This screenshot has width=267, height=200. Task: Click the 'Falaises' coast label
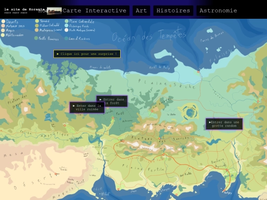[220, 56]
